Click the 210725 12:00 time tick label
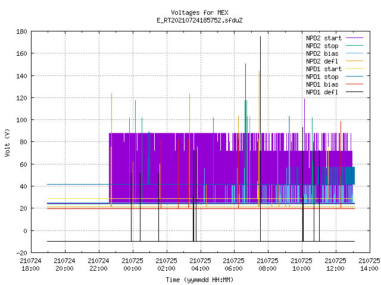The width and height of the screenshot is (381, 285). (335, 265)
